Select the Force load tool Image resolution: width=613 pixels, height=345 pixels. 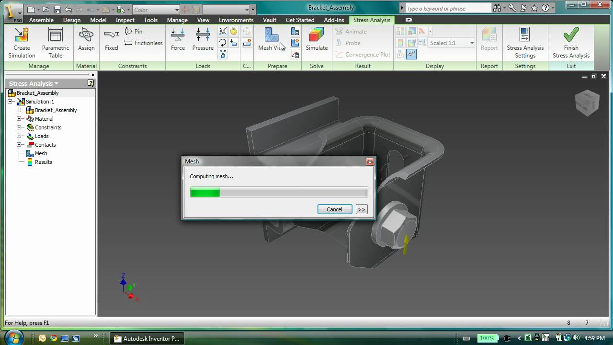coord(178,39)
